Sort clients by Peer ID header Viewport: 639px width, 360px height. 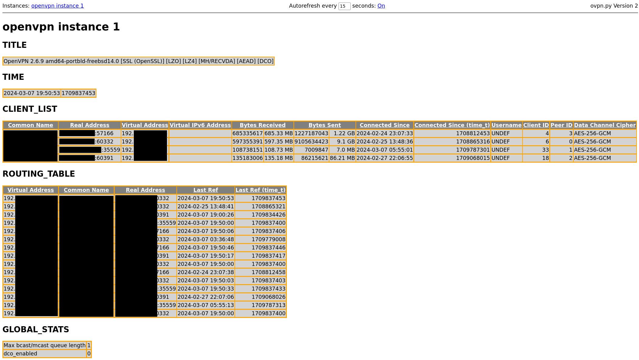(561, 125)
